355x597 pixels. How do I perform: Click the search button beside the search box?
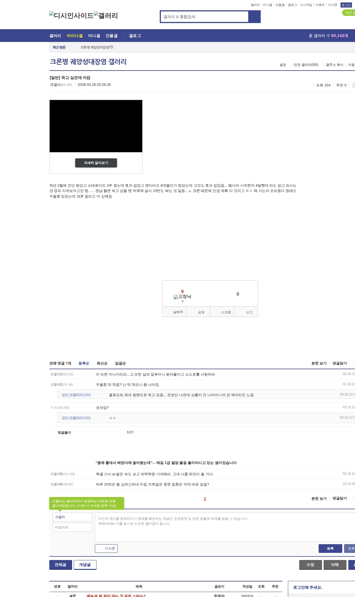pyautogui.click(x=254, y=17)
